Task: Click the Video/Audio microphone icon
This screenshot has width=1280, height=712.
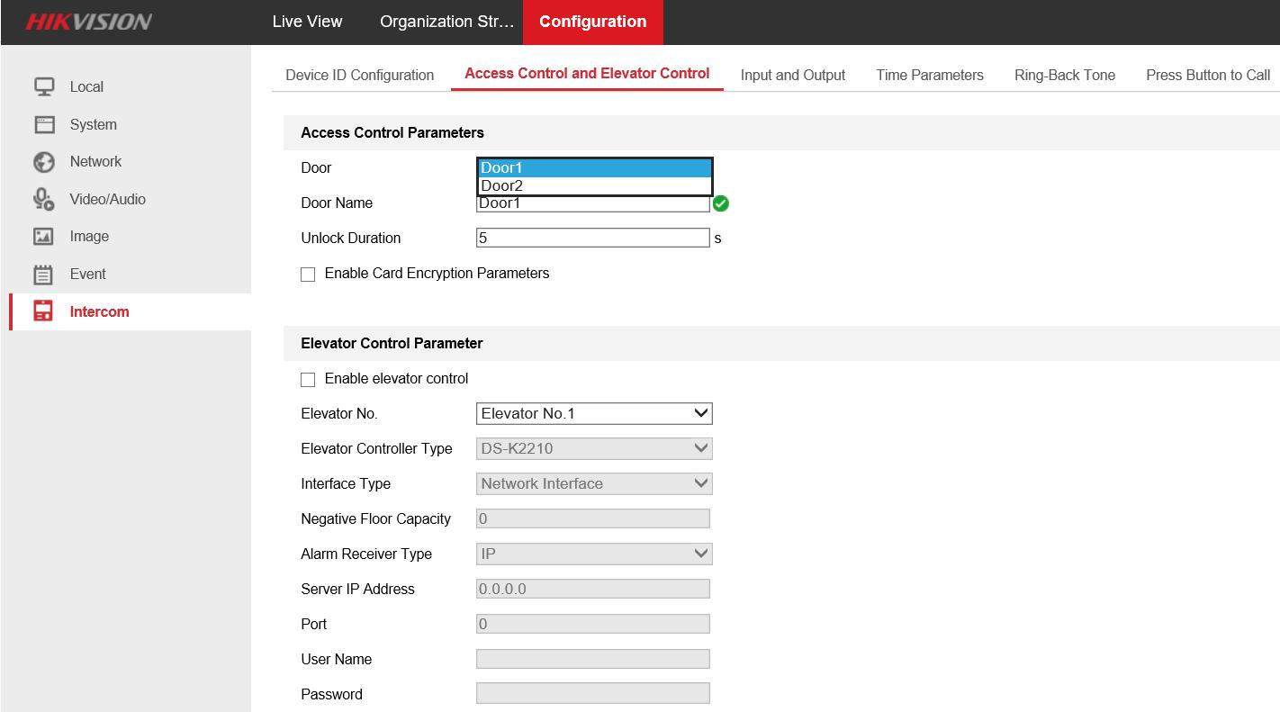Action: (x=44, y=199)
